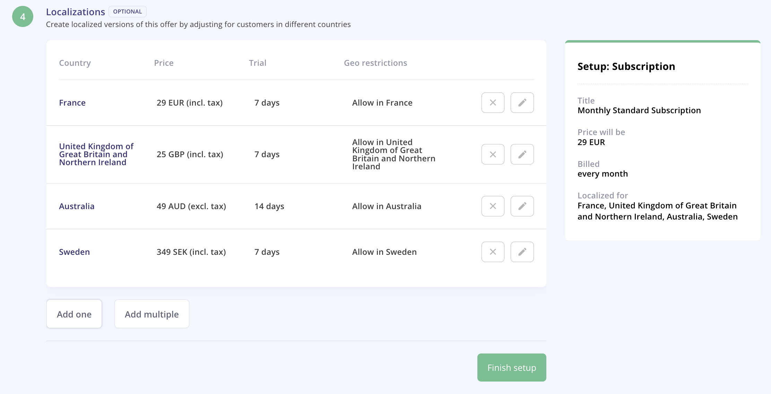771x394 pixels.
Task: Finish setup with the green button
Action: point(512,367)
